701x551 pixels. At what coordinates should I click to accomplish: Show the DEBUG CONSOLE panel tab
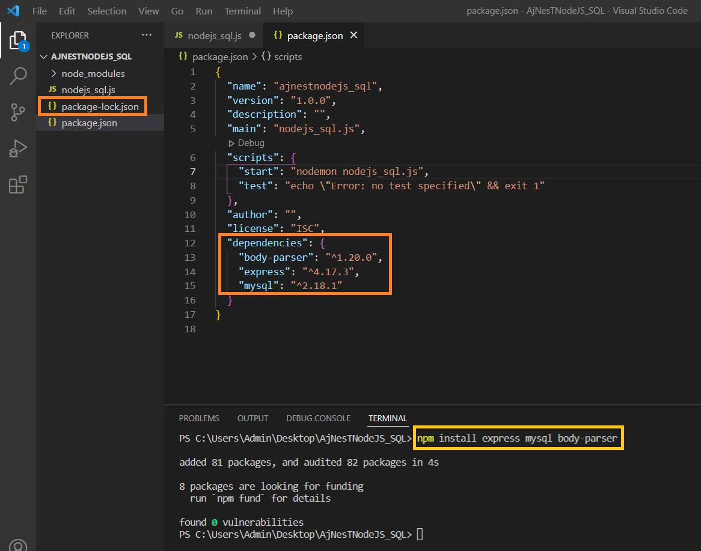318,418
